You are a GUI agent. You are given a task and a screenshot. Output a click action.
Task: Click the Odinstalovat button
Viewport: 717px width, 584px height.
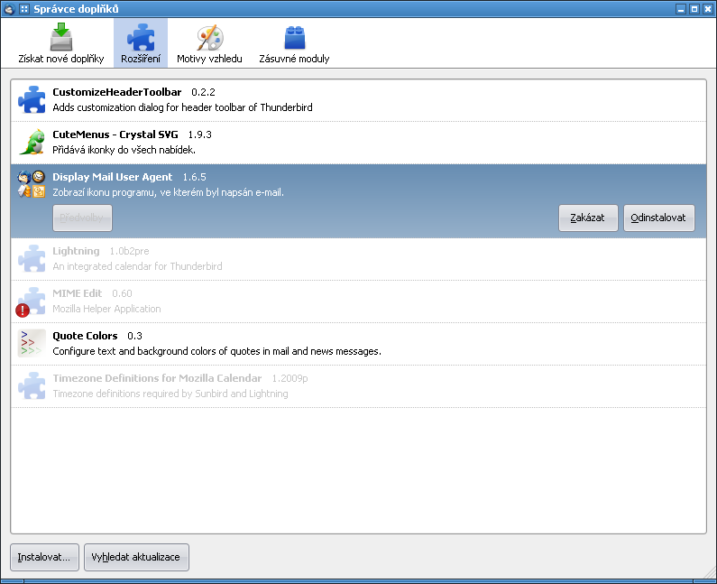tap(659, 218)
